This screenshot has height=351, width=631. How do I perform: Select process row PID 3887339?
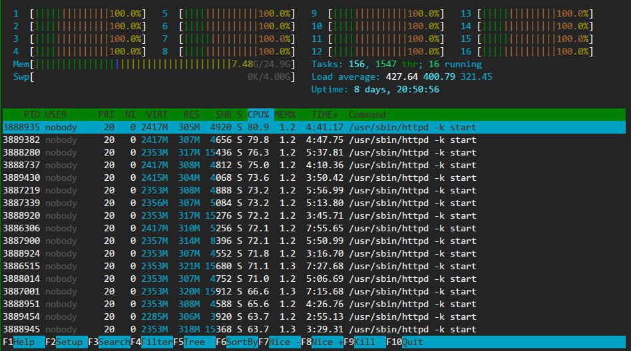coord(314,203)
